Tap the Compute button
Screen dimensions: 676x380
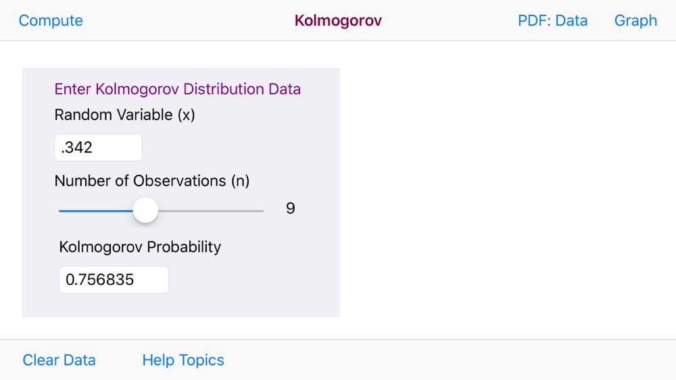point(51,21)
